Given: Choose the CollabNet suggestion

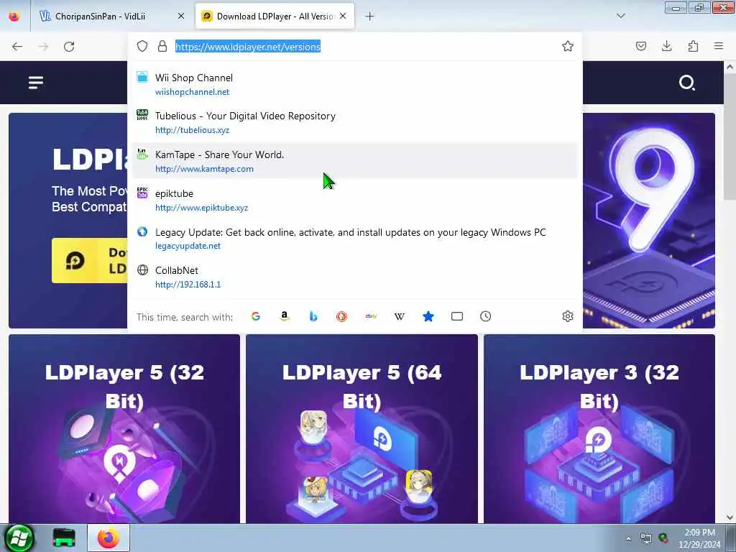Looking at the screenshot, I should click(354, 277).
